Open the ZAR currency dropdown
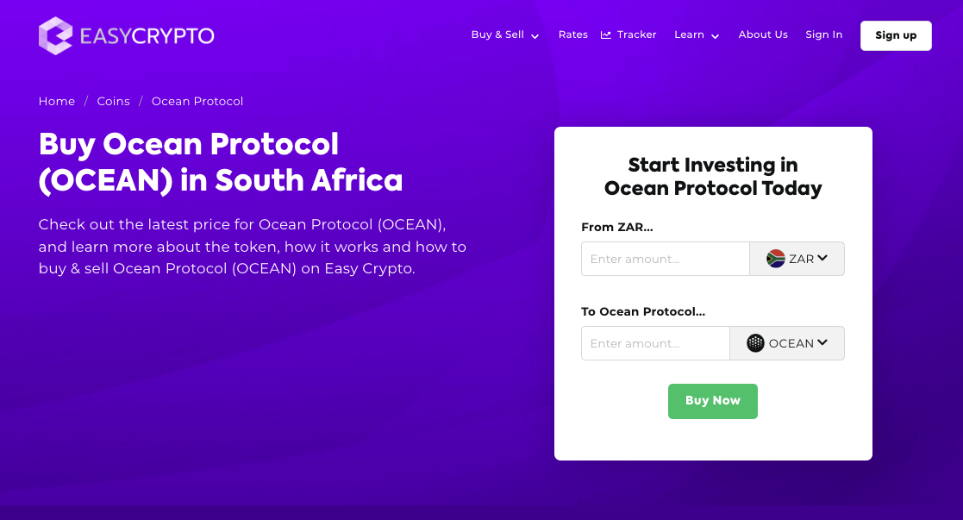Viewport: 963px width, 520px height. point(797,259)
